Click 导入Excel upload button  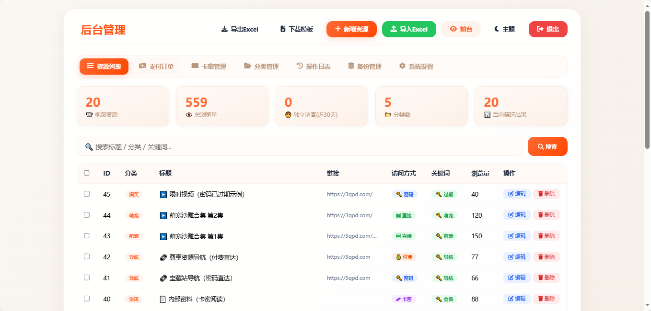[409, 29]
